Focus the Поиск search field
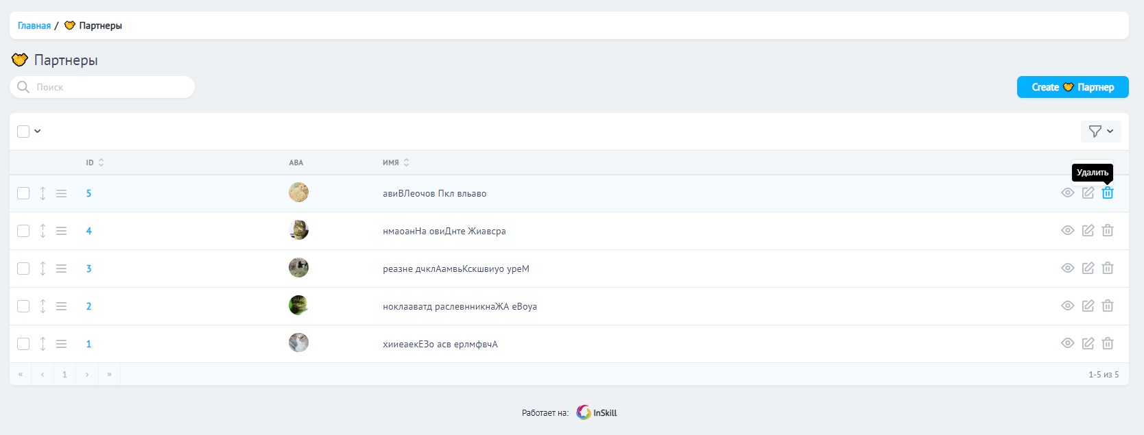The width and height of the screenshot is (1144, 435). (110, 87)
